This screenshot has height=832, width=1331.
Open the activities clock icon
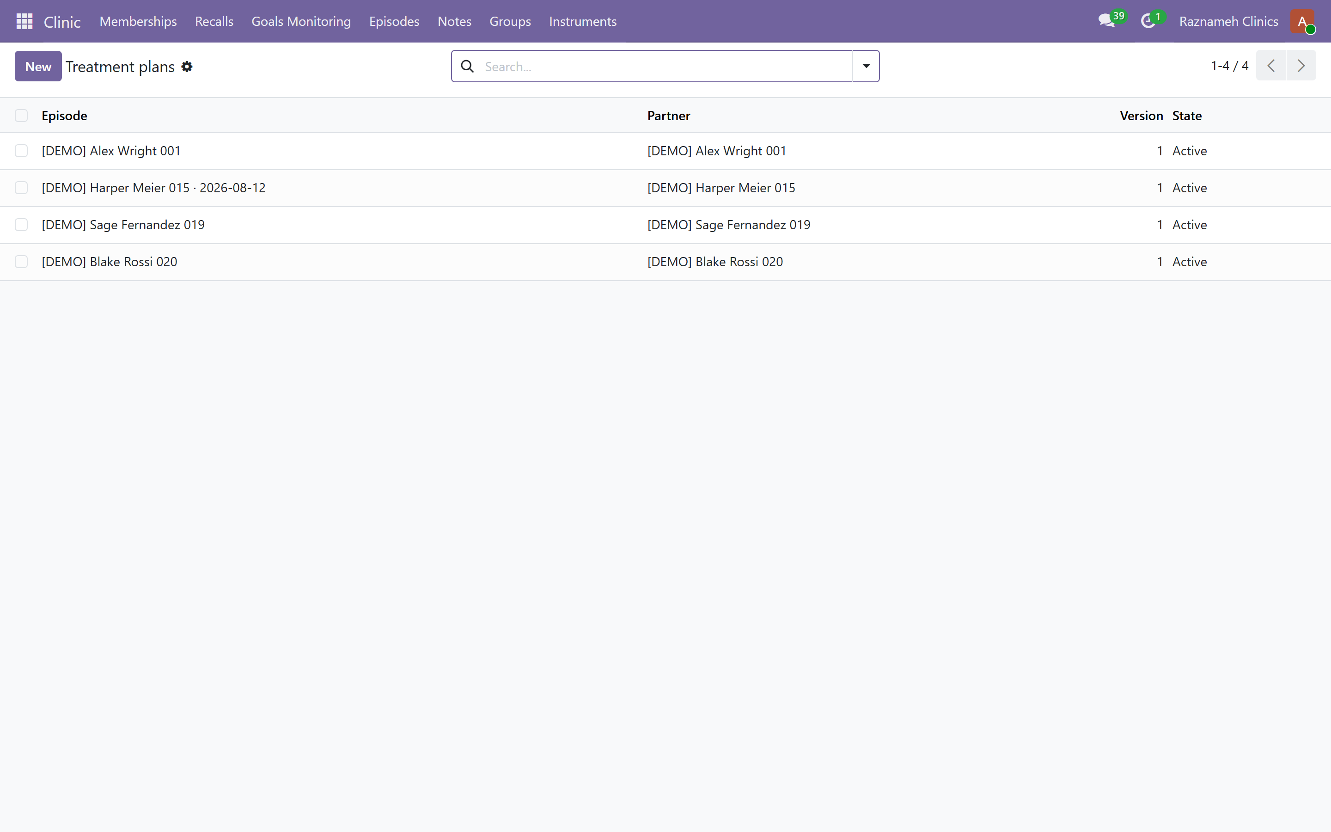click(1148, 21)
